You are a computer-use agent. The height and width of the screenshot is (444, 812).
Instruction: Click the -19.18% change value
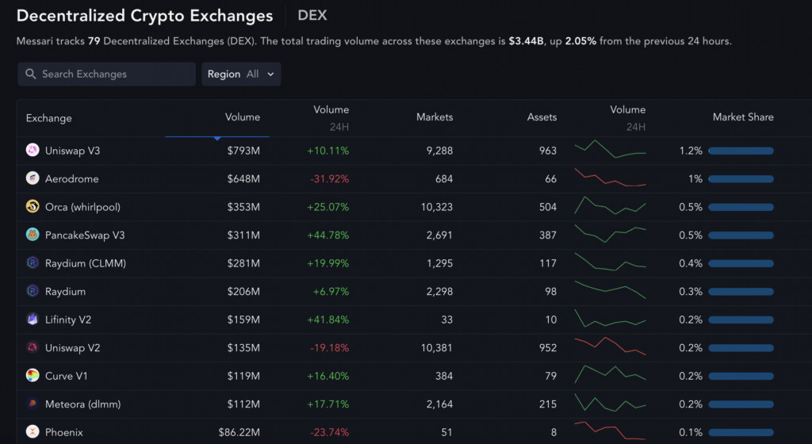[329, 348]
